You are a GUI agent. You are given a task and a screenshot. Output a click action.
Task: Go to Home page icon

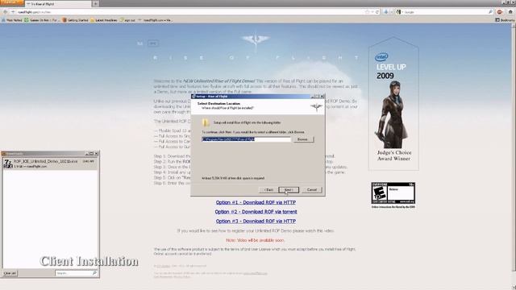[510, 12]
